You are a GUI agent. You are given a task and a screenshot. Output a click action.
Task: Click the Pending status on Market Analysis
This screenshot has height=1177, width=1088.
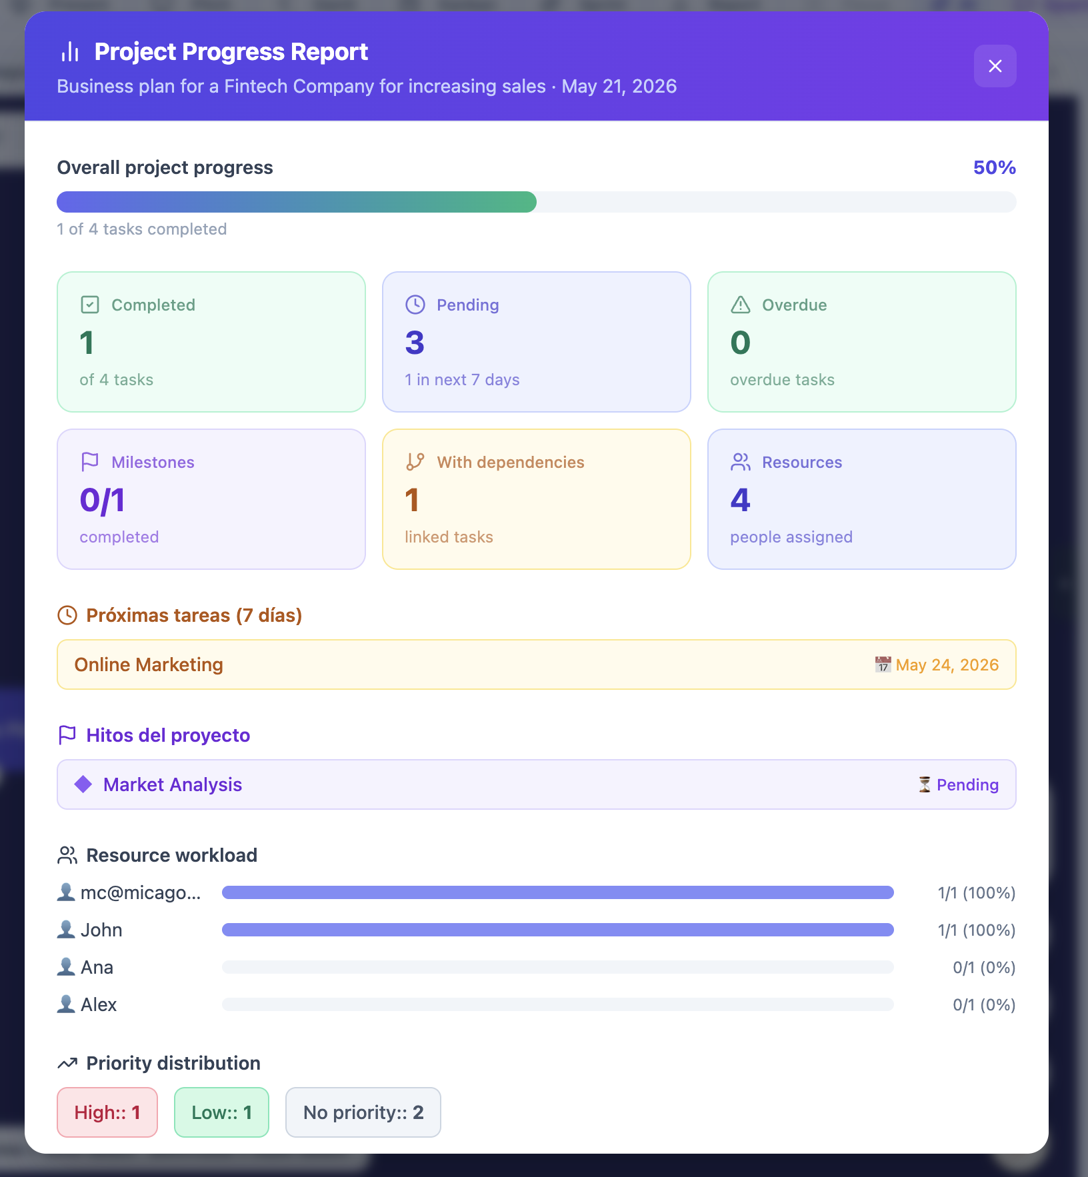(967, 784)
